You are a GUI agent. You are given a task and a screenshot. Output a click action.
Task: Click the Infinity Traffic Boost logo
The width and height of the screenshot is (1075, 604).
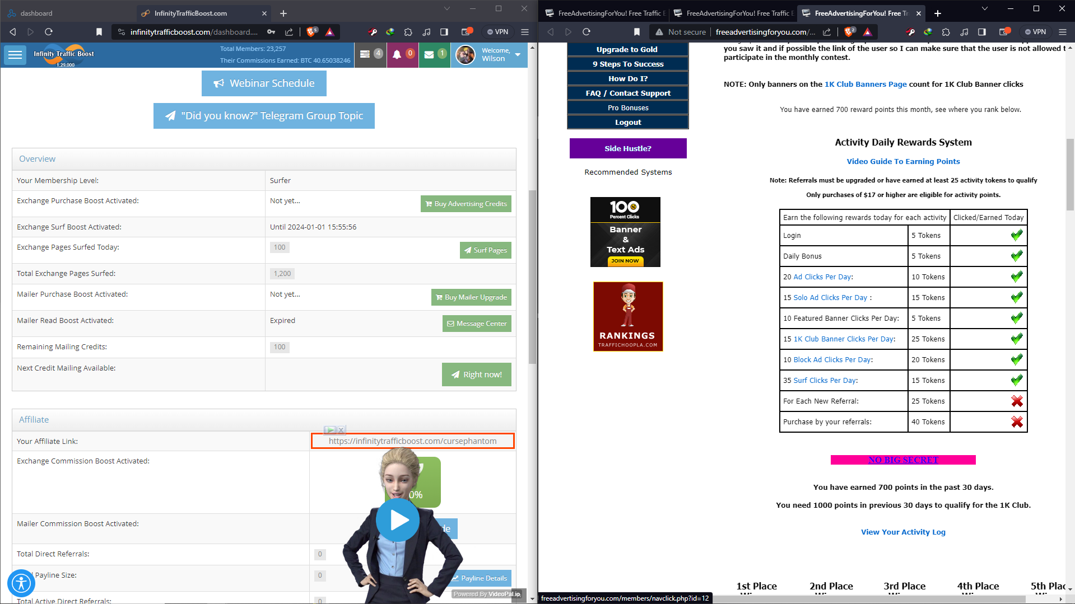point(63,55)
